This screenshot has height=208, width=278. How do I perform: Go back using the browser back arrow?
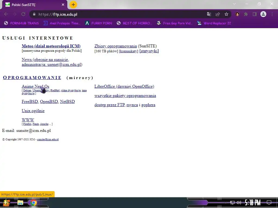[x=6, y=14]
